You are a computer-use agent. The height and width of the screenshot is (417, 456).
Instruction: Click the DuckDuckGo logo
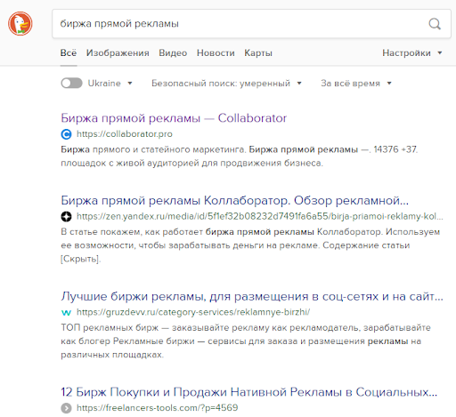pos(20,24)
